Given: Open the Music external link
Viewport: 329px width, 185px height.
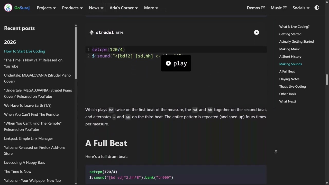Looking at the screenshot, I should point(279,8).
